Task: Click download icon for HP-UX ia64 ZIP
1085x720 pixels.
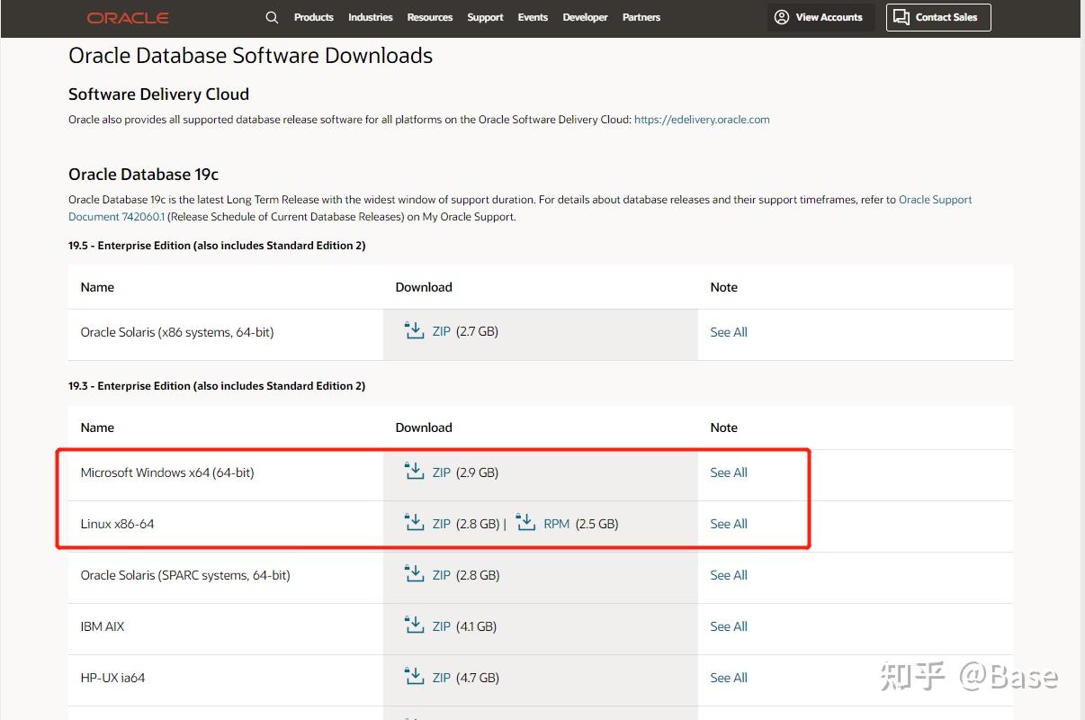Action: click(414, 677)
